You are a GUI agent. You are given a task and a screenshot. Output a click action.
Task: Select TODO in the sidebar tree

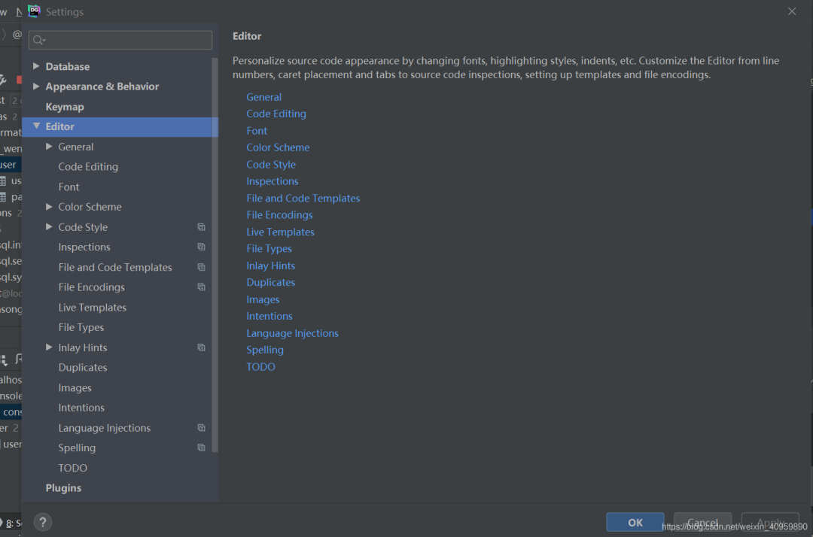pos(72,468)
